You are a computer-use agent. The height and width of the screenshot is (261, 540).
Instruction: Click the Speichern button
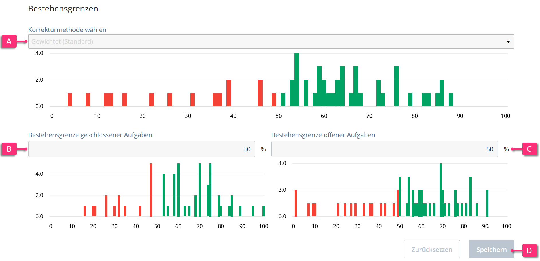point(491,249)
